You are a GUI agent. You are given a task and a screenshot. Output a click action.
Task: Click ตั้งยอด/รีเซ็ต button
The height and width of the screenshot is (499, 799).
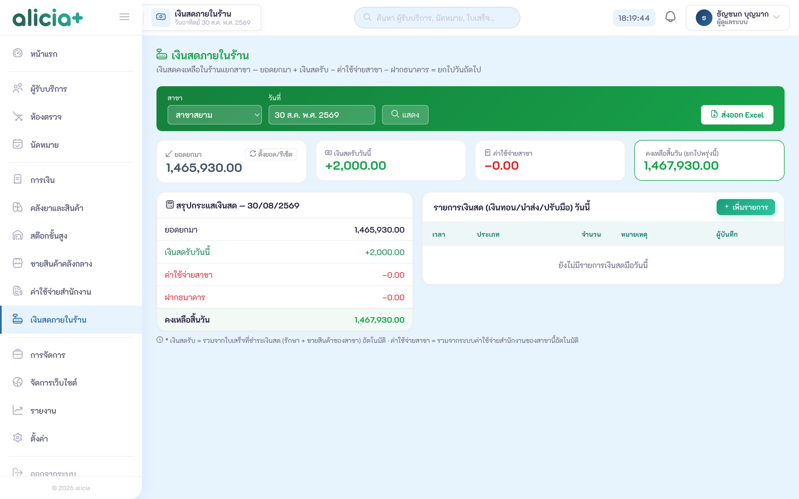click(271, 154)
